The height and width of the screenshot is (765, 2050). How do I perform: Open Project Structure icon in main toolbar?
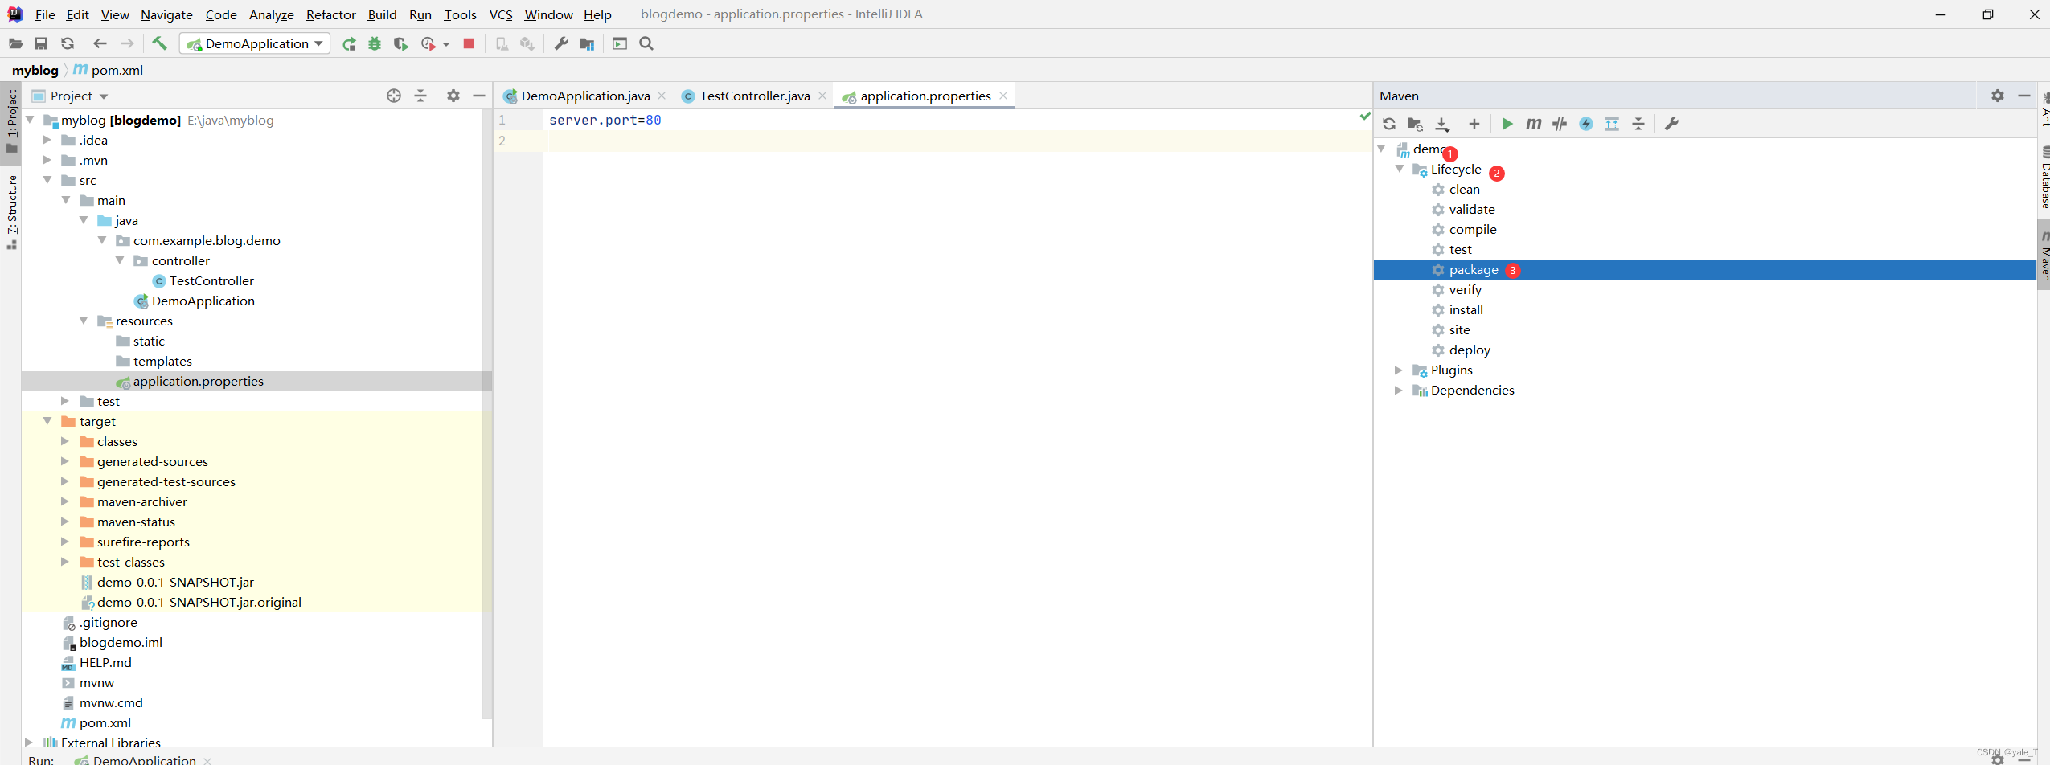(x=587, y=43)
